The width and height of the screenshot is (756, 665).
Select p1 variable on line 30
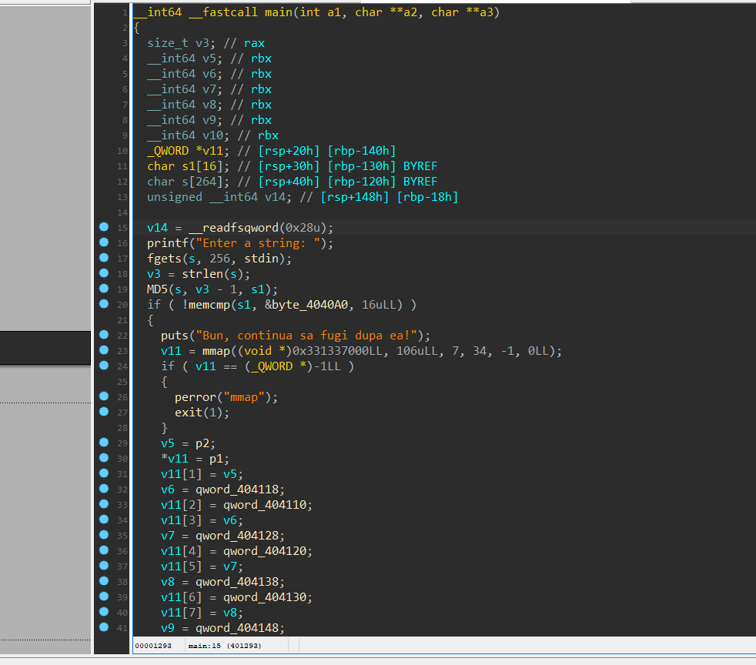[216, 459]
